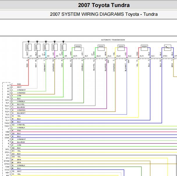
Task: Click the '97 BRN' wire label at ETHW
Action: (16, 160)
